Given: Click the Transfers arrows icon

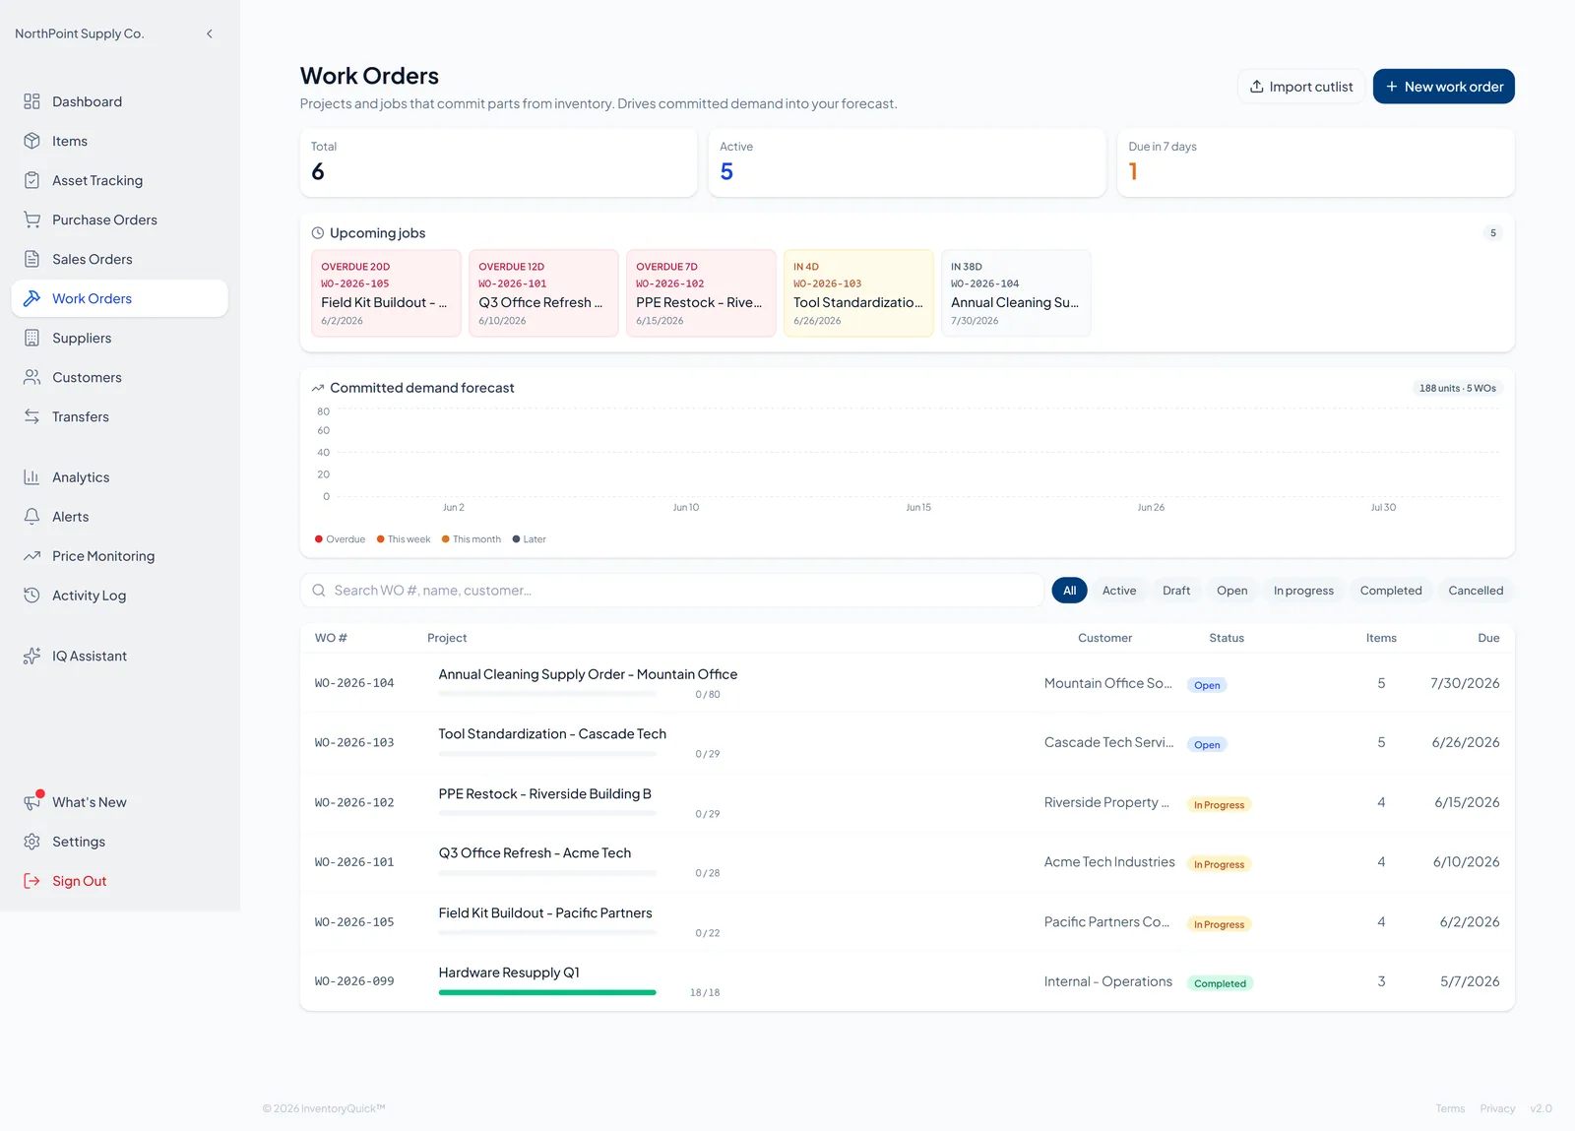Looking at the screenshot, I should (31, 416).
